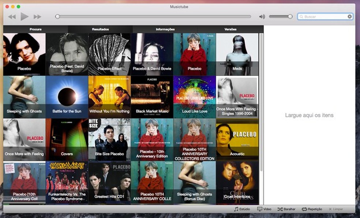The image size is (360, 218).
Task: Open the first Placebo album thumbnail
Action: 25,54
